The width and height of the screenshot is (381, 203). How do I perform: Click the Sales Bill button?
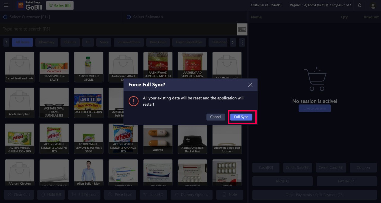tap(60, 5)
